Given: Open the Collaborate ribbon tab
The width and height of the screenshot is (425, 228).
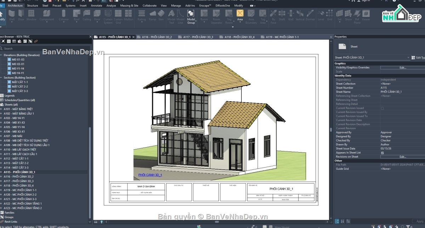Looking at the screenshot, I should tap(149, 6).
